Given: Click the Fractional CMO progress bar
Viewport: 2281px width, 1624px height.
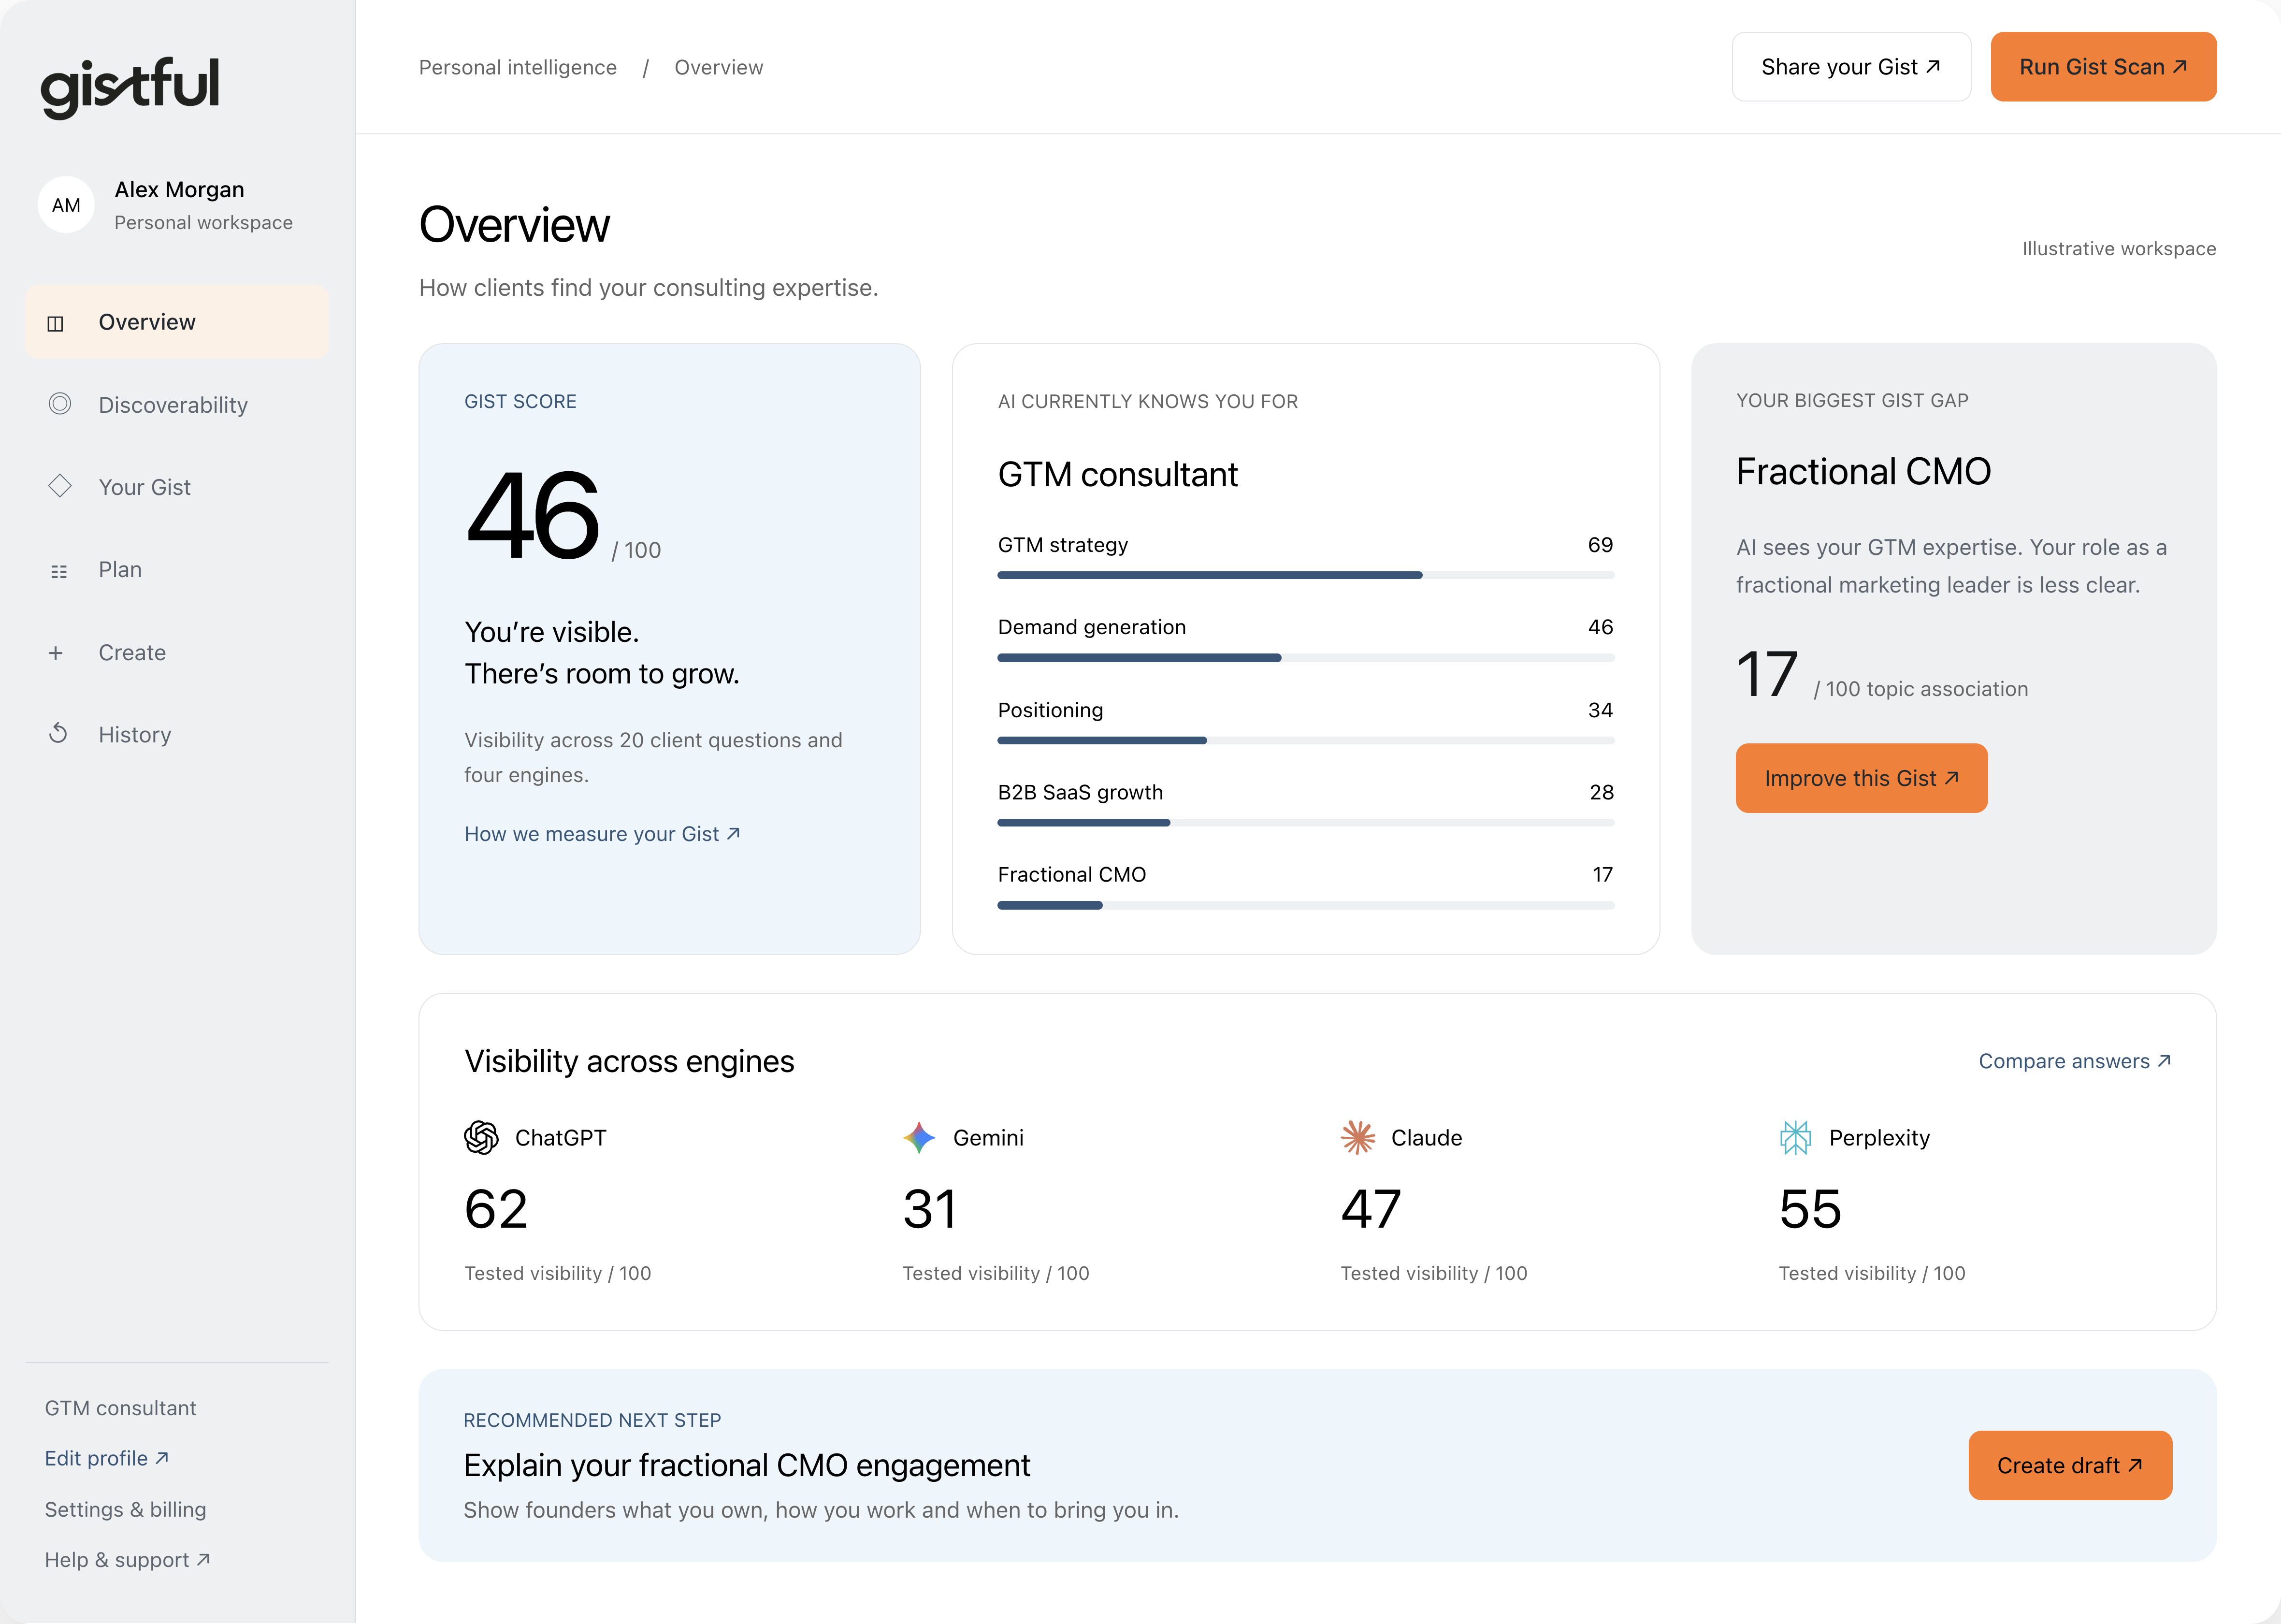Looking at the screenshot, I should pos(1305,905).
